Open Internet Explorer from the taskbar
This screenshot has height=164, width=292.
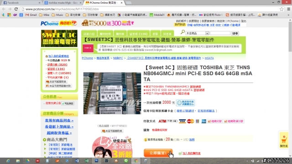pyautogui.click(x=8, y=161)
